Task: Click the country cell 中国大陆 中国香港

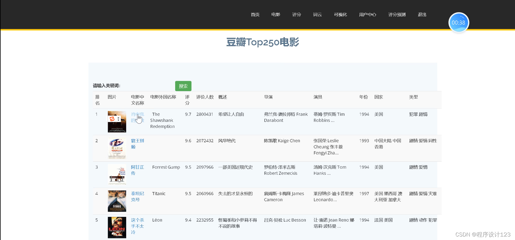Action: click(388, 144)
